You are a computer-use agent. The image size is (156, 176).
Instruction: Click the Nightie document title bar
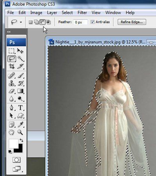[101, 42]
